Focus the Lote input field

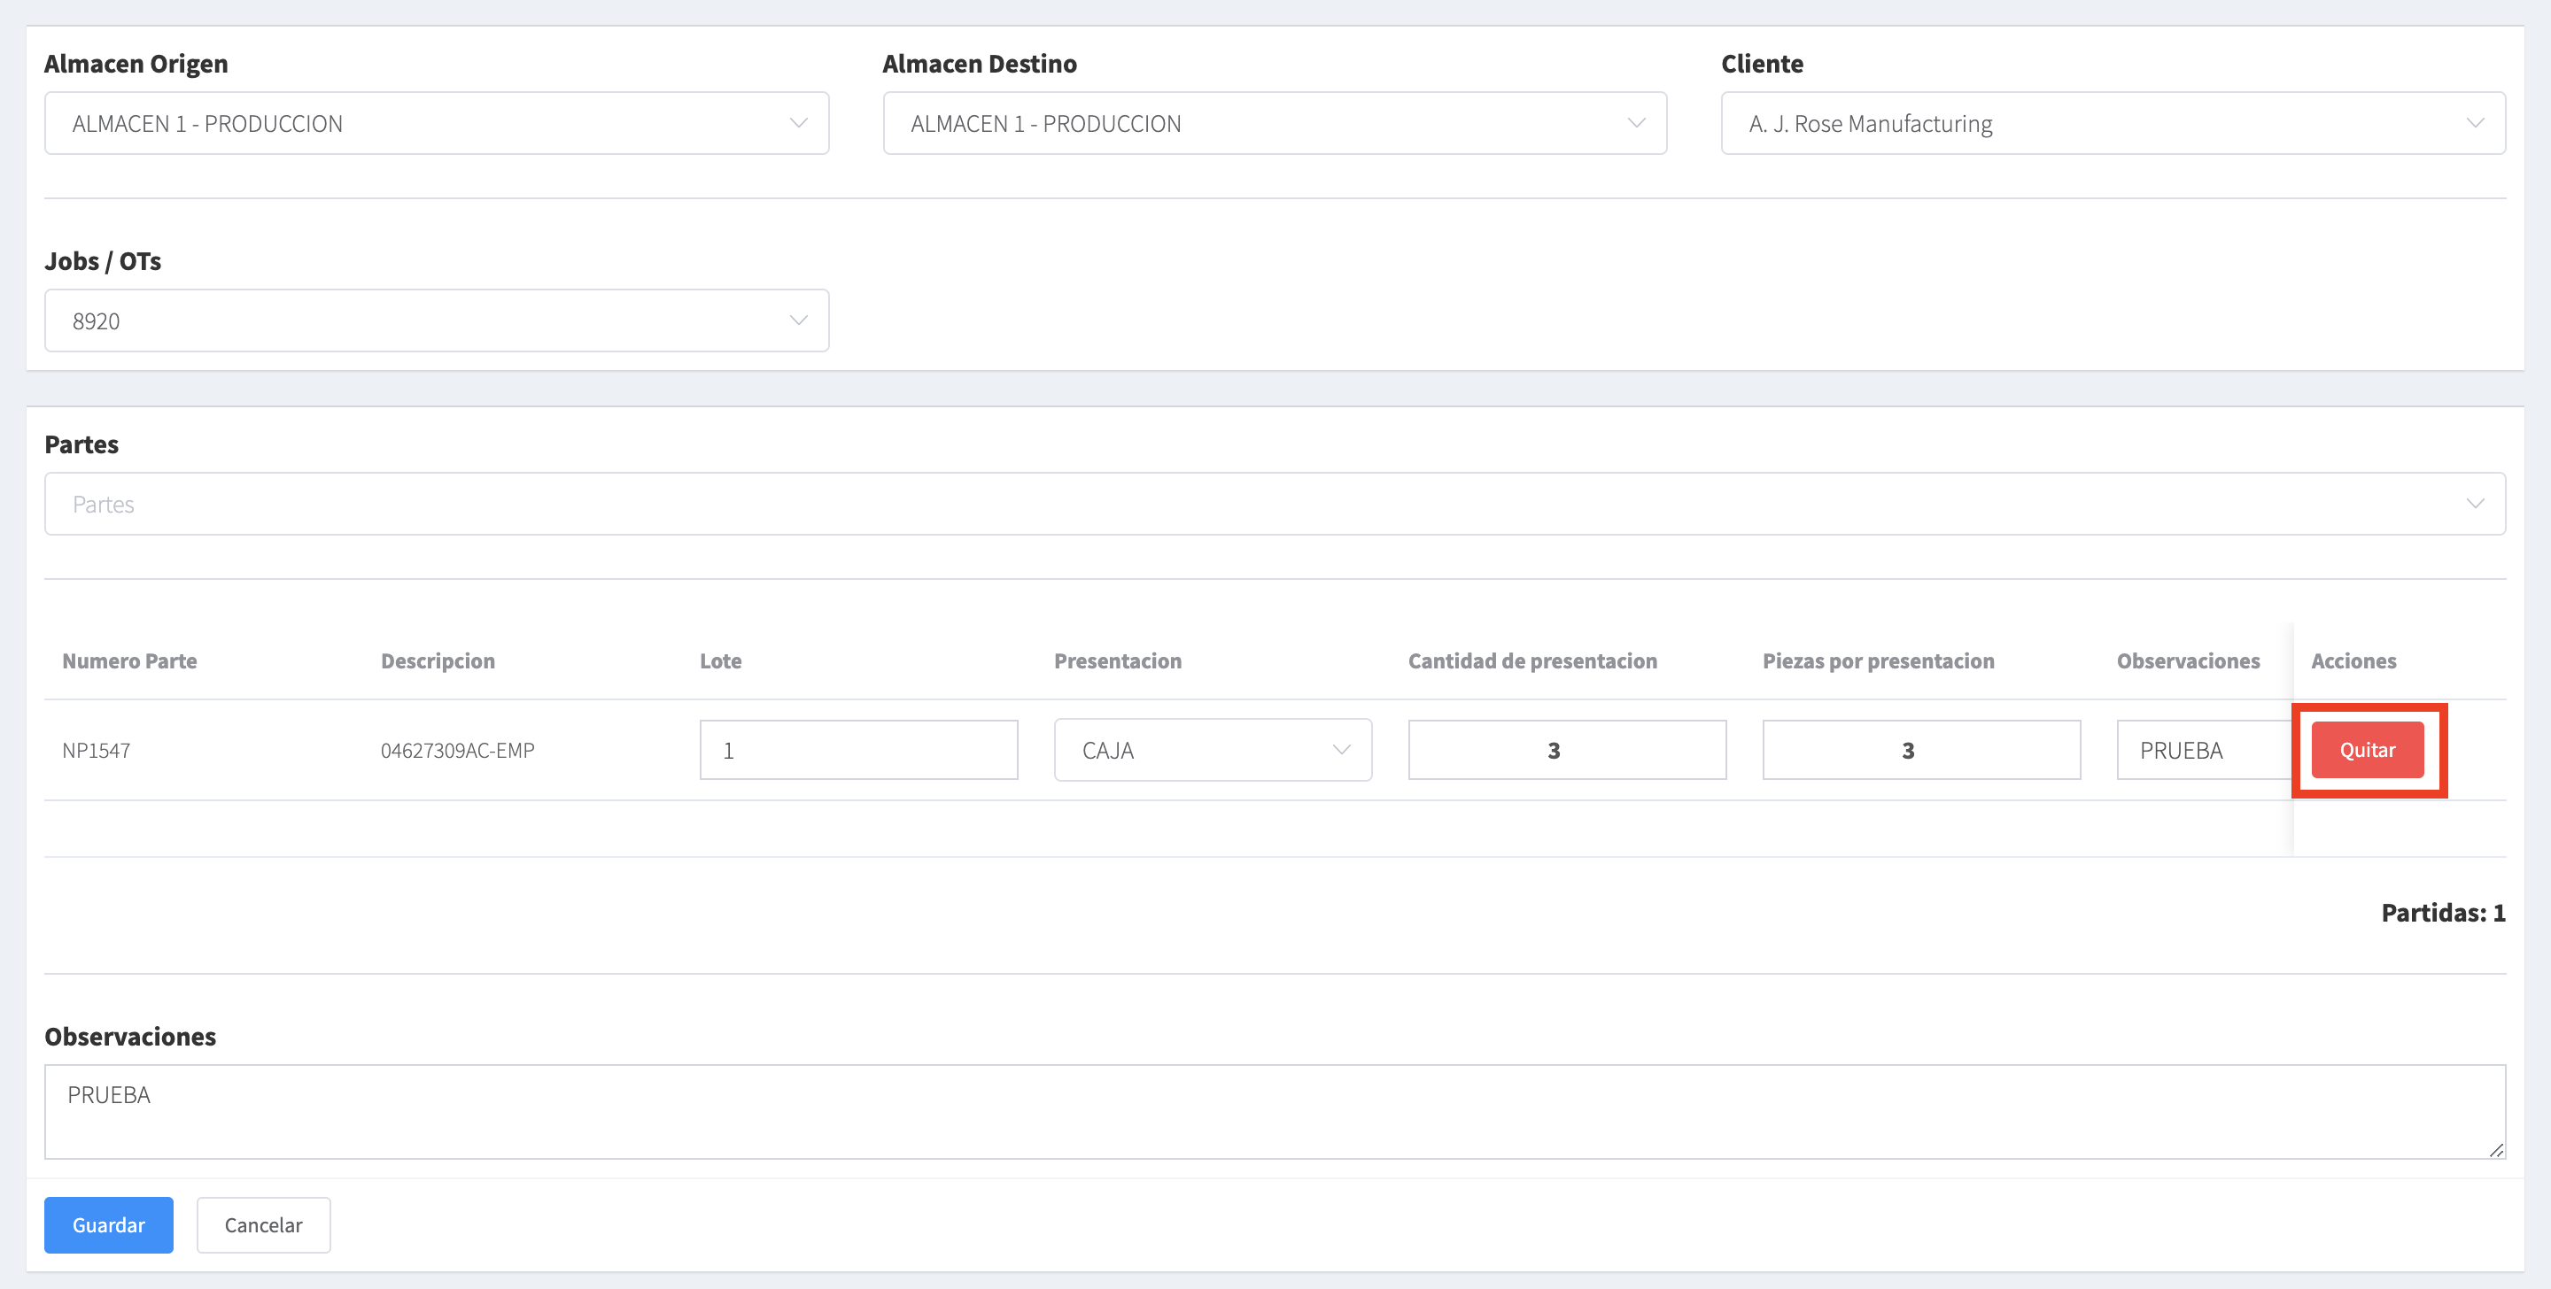click(x=857, y=751)
